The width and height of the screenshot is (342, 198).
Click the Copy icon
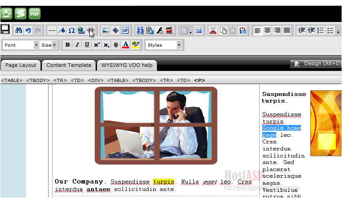(x=223, y=30)
